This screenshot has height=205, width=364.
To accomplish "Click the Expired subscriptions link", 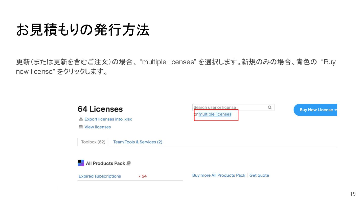I will [x=100, y=176].
